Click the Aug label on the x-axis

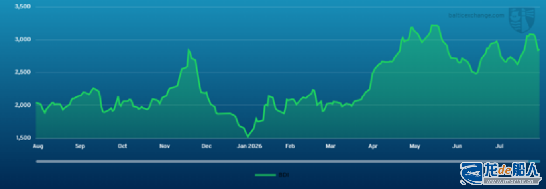pyautogui.click(x=38, y=146)
